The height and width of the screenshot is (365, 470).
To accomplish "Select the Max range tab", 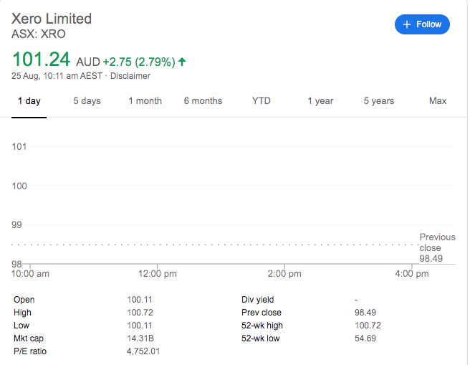I will point(438,101).
